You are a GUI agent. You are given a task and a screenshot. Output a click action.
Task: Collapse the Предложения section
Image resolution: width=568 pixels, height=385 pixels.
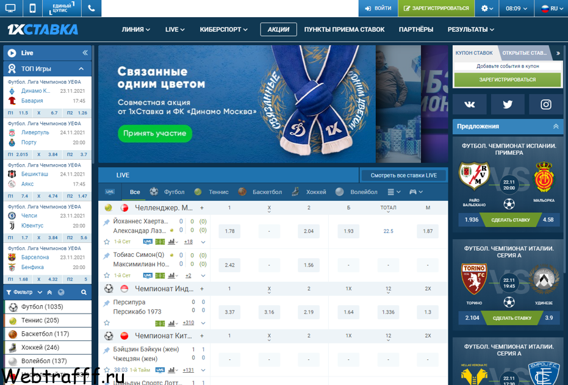tap(556, 126)
